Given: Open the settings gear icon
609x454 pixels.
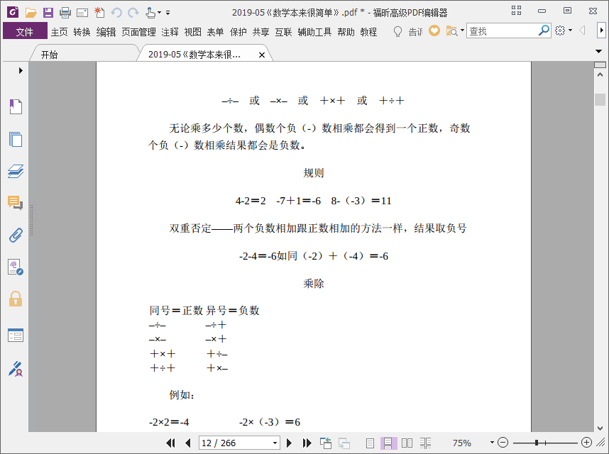Looking at the screenshot, I should 560,31.
